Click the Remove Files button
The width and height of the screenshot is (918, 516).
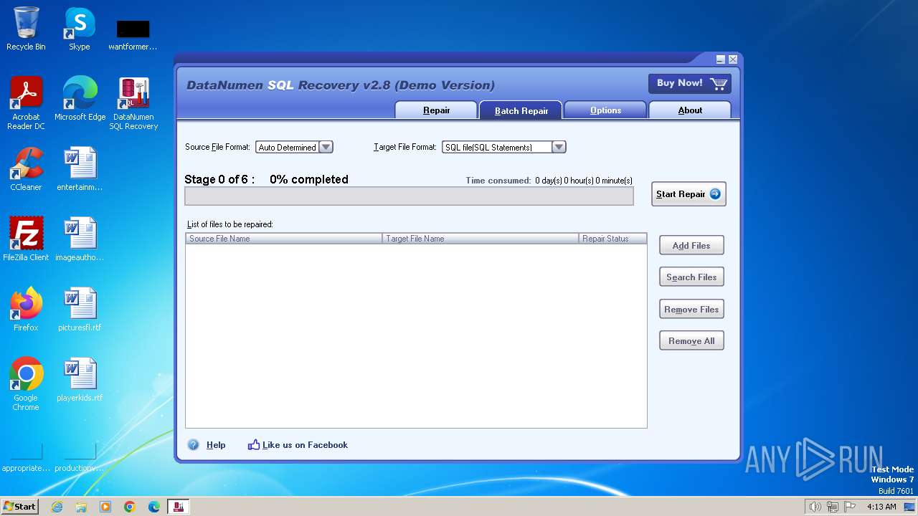pos(691,309)
